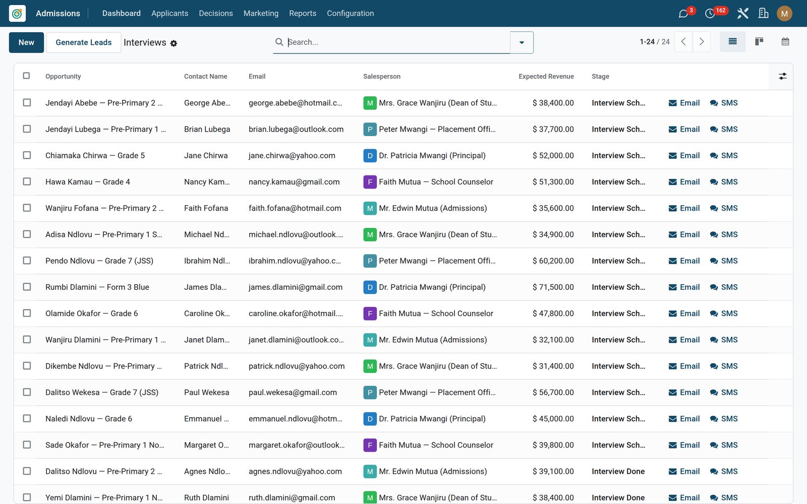This screenshot has width=807, height=504.
Task: Focus the Search input field
Action: pos(397,42)
